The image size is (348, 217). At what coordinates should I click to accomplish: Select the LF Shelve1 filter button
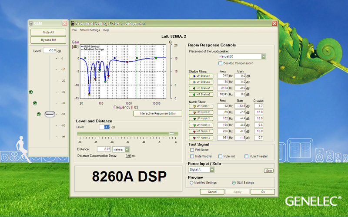(x=201, y=76)
